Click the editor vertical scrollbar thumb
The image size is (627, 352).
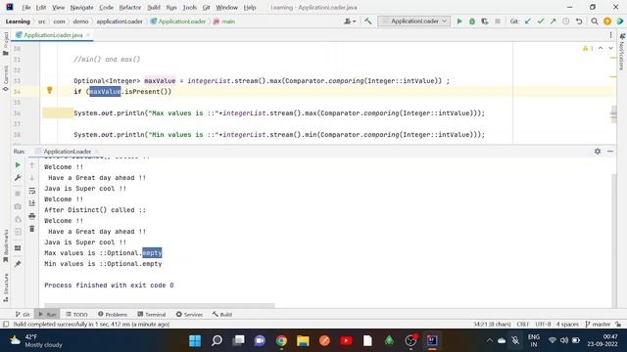pos(613,115)
